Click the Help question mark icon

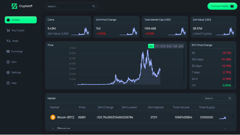[x=8, y=83]
